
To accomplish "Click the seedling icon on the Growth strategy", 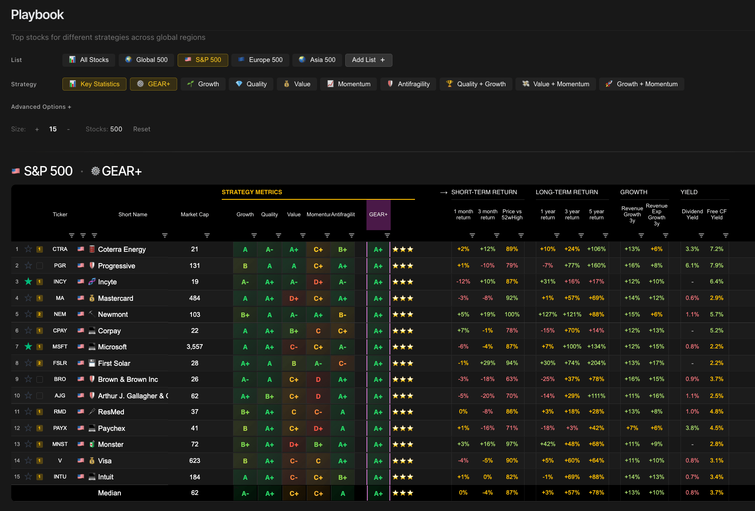I will [x=191, y=84].
